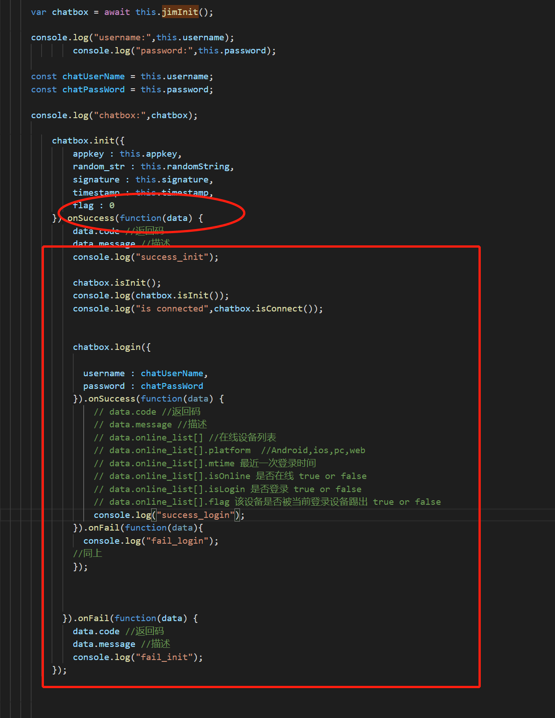This screenshot has height=718, width=555.
Task: Select the chatUserName constant declaration
Action: [93, 77]
